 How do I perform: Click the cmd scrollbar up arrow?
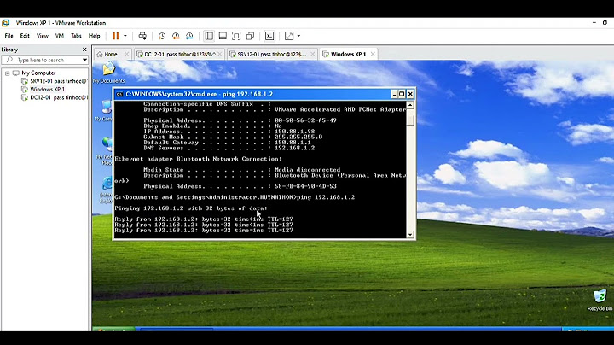click(x=410, y=105)
